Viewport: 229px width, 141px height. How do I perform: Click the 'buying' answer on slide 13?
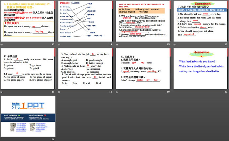click(x=39, y=31)
